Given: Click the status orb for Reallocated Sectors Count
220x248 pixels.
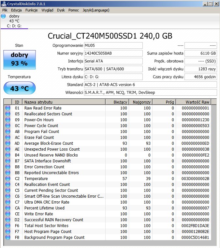Looking at the screenshot, I should pos(8,114).
